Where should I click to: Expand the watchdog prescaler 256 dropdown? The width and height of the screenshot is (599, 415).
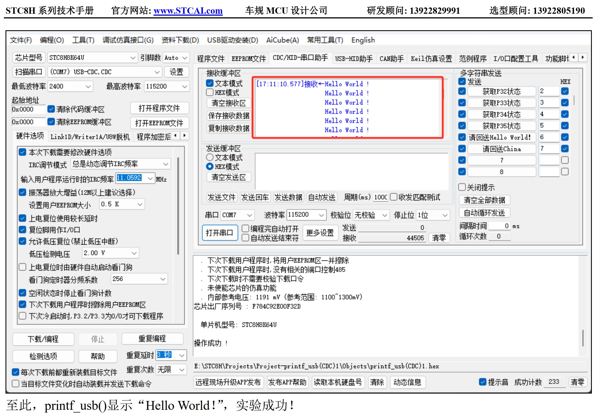[x=163, y=279]
